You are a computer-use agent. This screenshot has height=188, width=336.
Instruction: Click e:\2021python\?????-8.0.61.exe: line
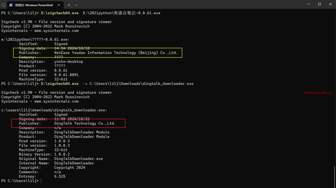(35, 39)
